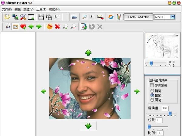182x136 pixels.
Task: Click the floppy disk save icon
Action: pyautogui.click(x=41, y=17)
